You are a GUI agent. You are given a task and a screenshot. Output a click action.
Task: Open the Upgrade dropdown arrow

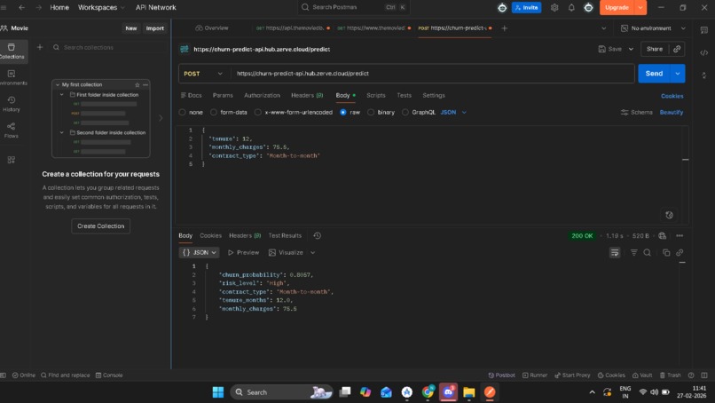tap(640, 8)
